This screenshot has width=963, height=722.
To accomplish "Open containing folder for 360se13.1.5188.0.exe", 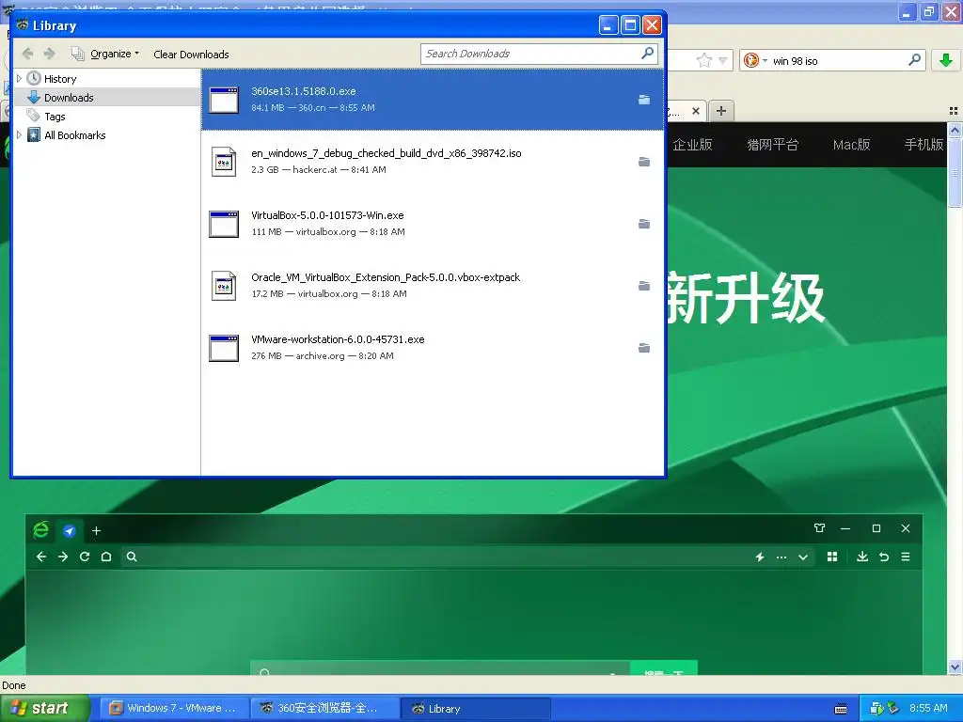I will pyautogui.click(x=643, y=100).
